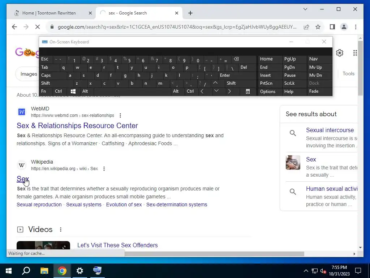Viewport: 370px width, 278px height.
Task: Open a new Chrome tab
Action: click(x=190, y=13)
